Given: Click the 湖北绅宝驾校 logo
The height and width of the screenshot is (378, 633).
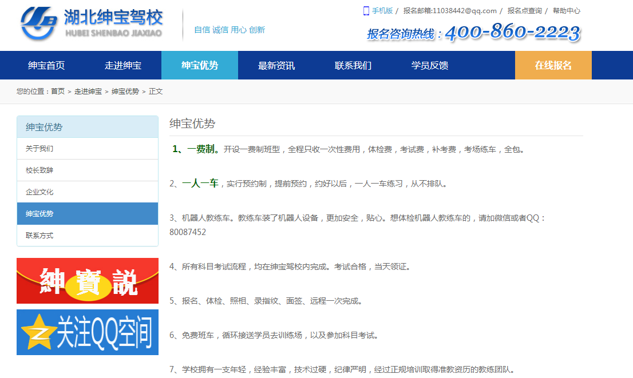Looking at the screenshot, I should [92, 24].
